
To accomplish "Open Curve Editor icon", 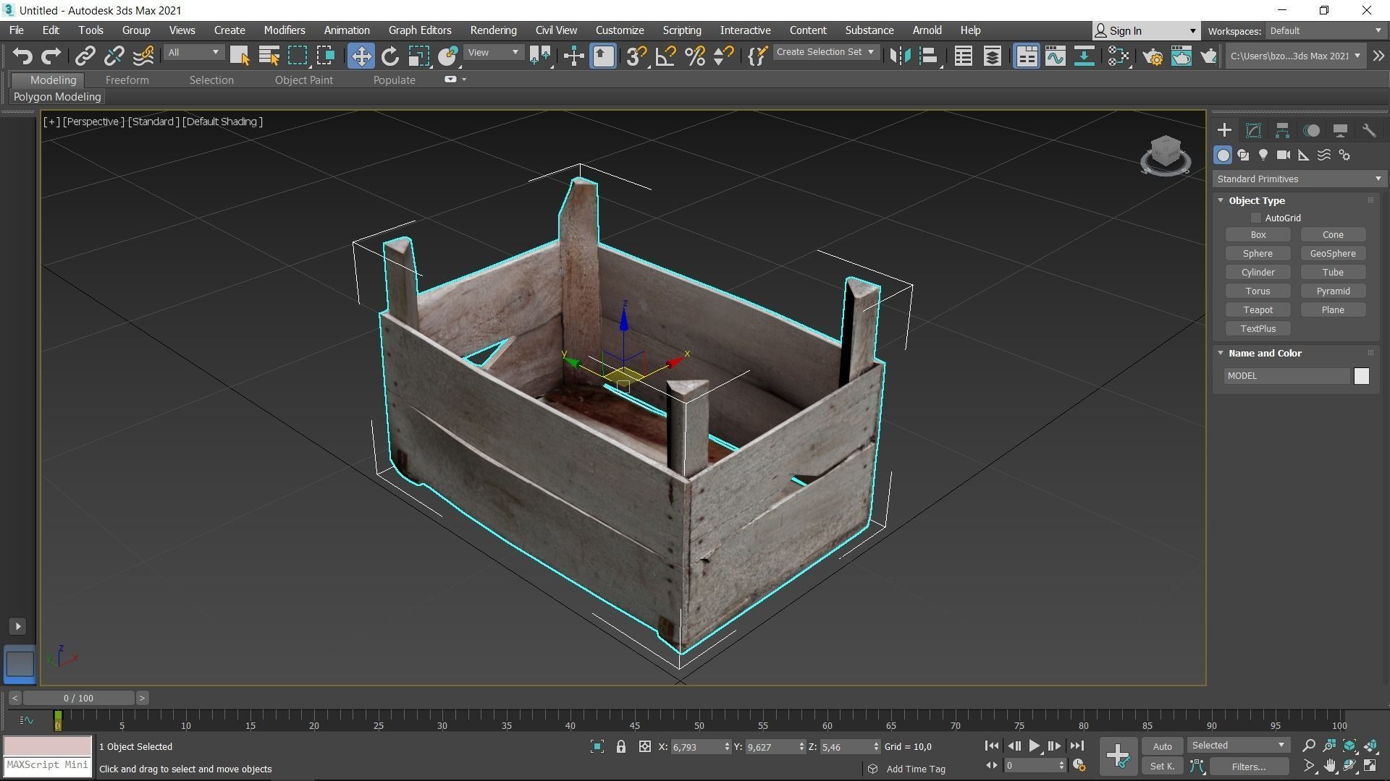I will [x=1055, y=56].
